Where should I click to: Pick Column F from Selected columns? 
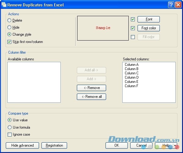[x=131, y=86]
